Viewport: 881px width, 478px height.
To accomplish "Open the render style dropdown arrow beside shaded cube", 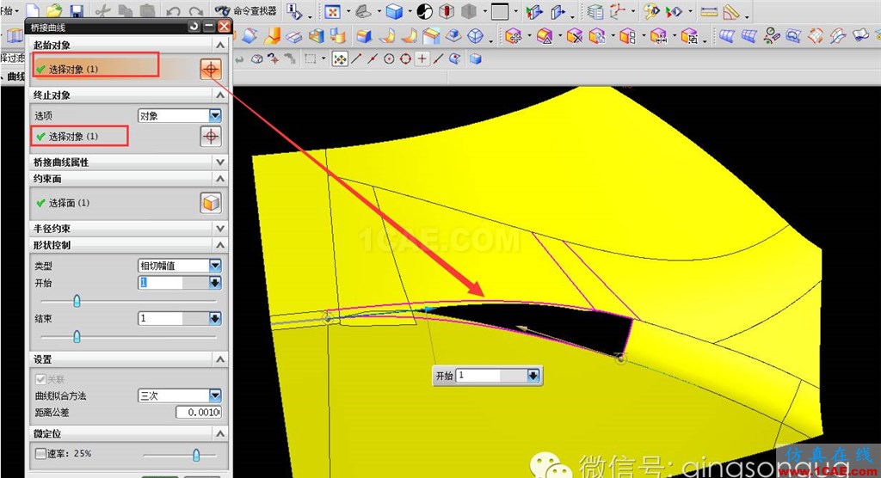I will (409, 11).
